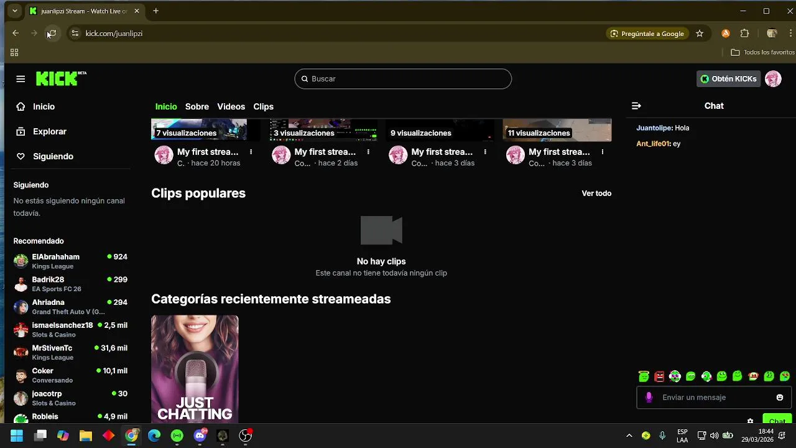Click Ant_life01 username in chat
This screenshot has height=448, width=796.
(653, 144)
